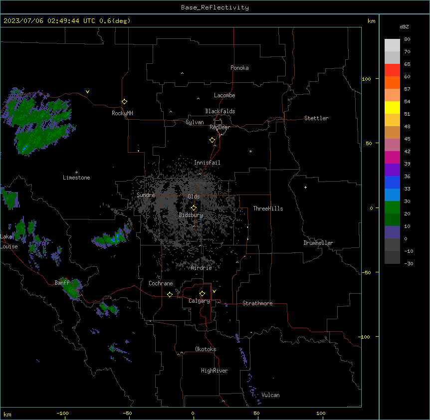Click the Innisfail city label
Screen dimensions: 430x420
pos(207,163)
